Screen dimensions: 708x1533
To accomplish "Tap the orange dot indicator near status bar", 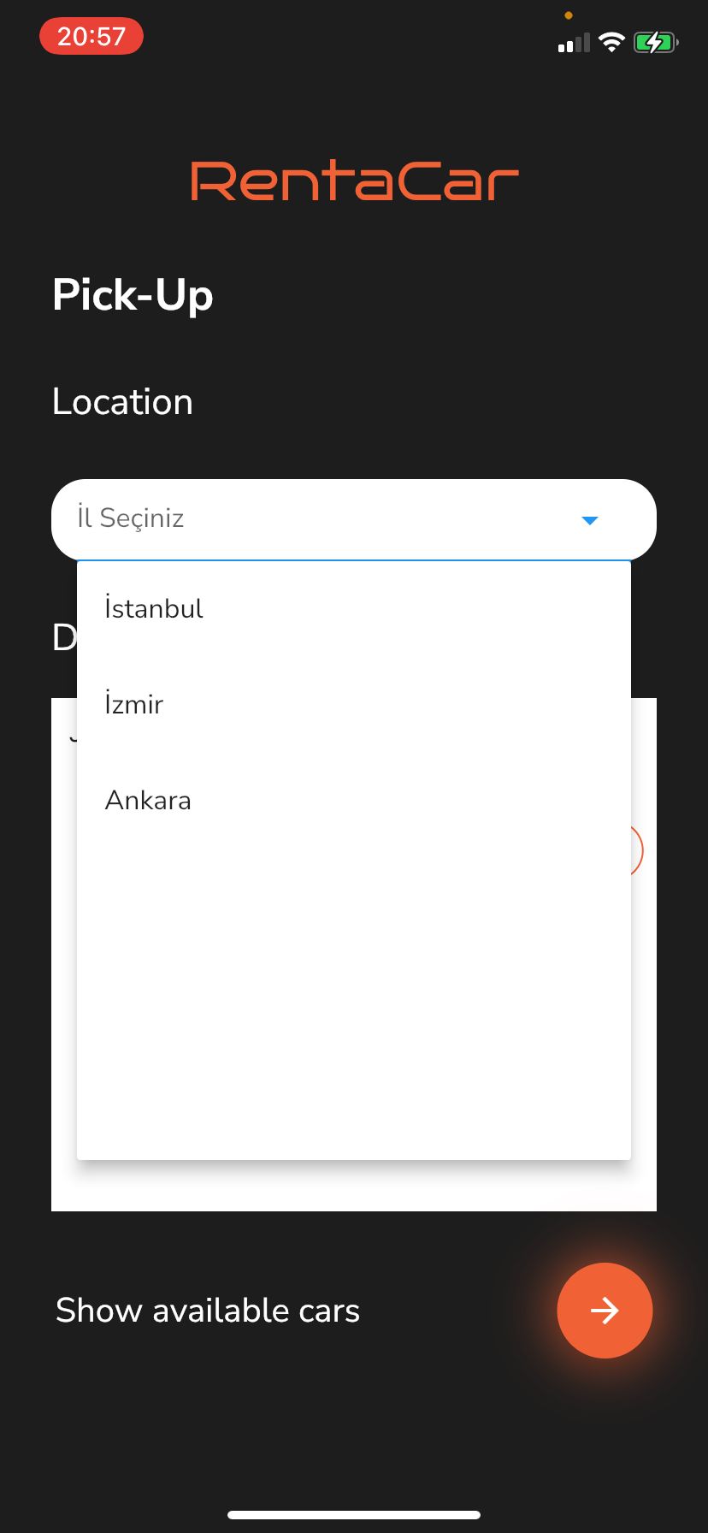I will pyautogui.click(x=568, y=15).
